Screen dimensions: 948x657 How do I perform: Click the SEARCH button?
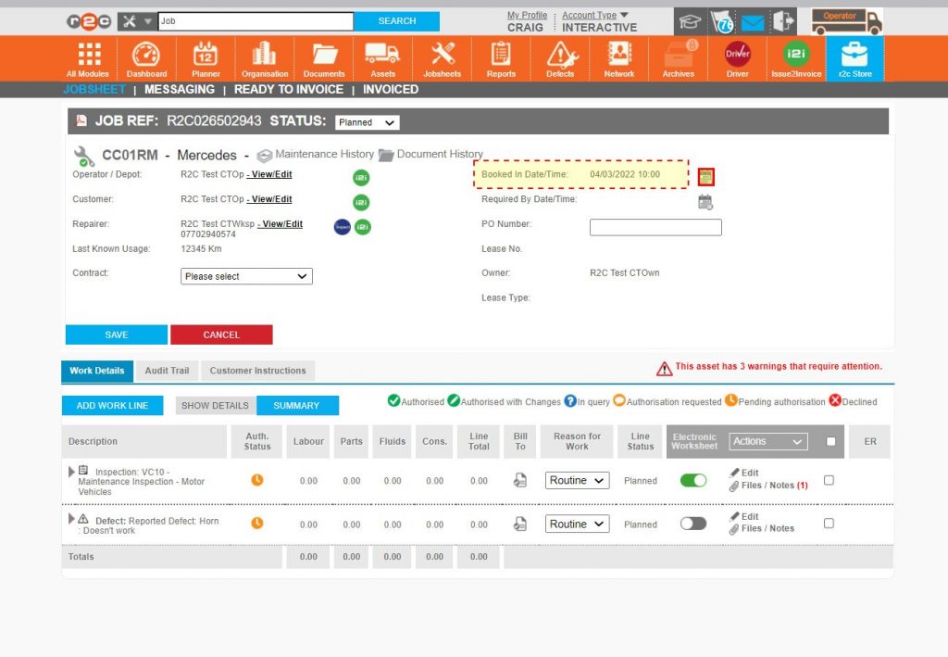point(396,21)
